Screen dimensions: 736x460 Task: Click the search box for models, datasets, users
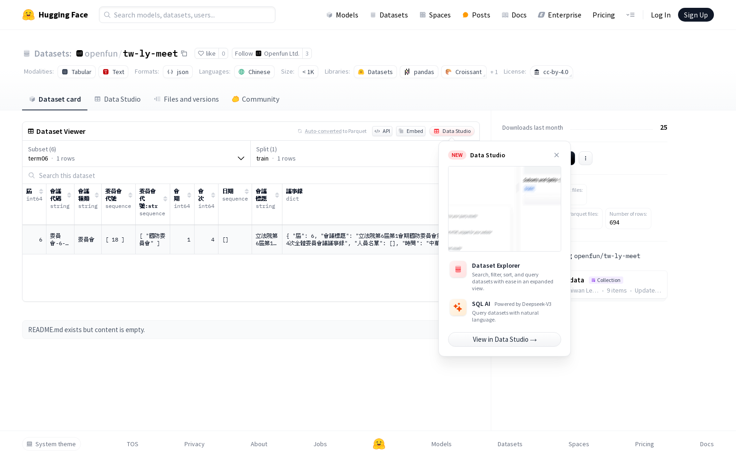[x=187, y=15]
